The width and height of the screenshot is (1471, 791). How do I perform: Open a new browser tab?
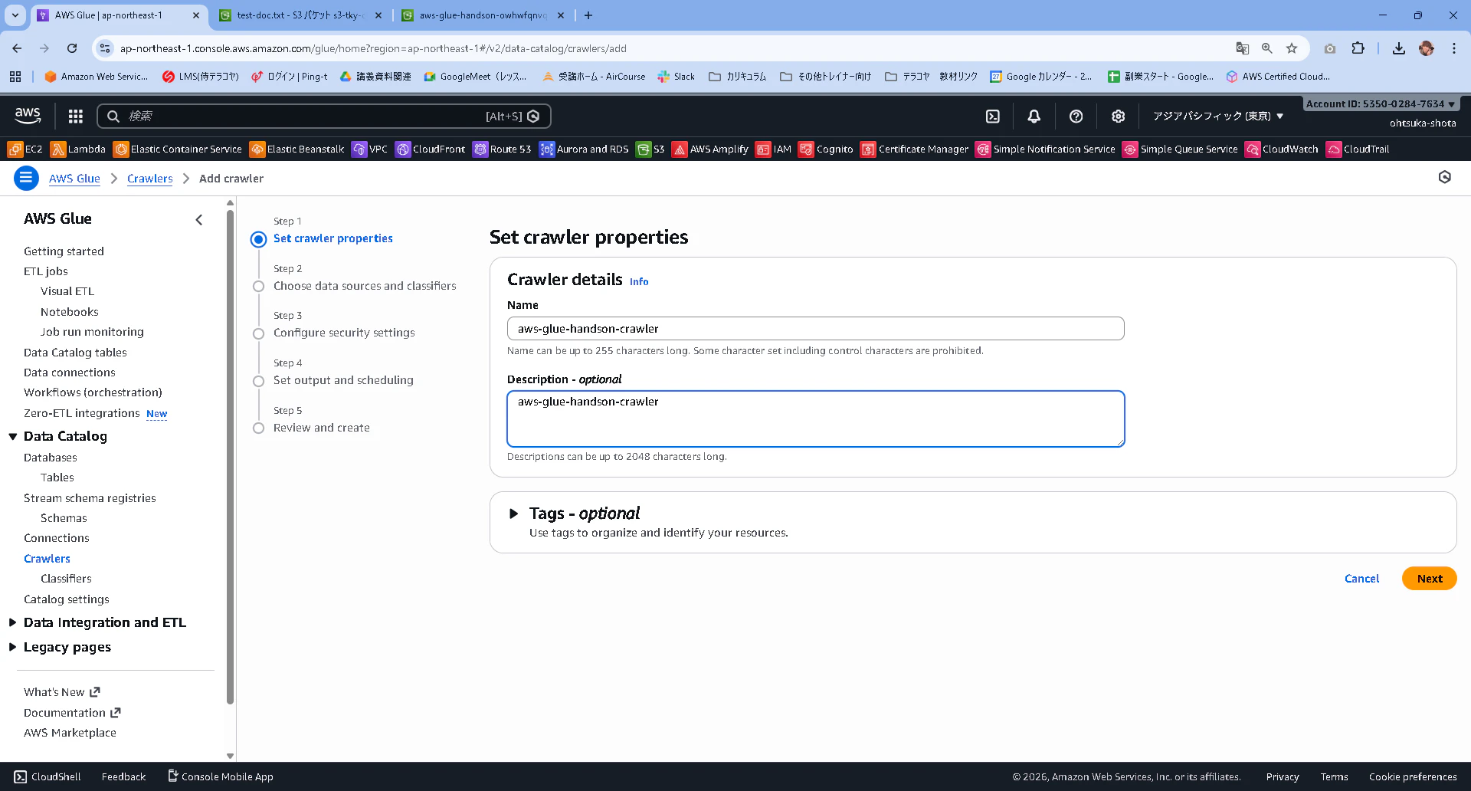click(x=588, y=15)
